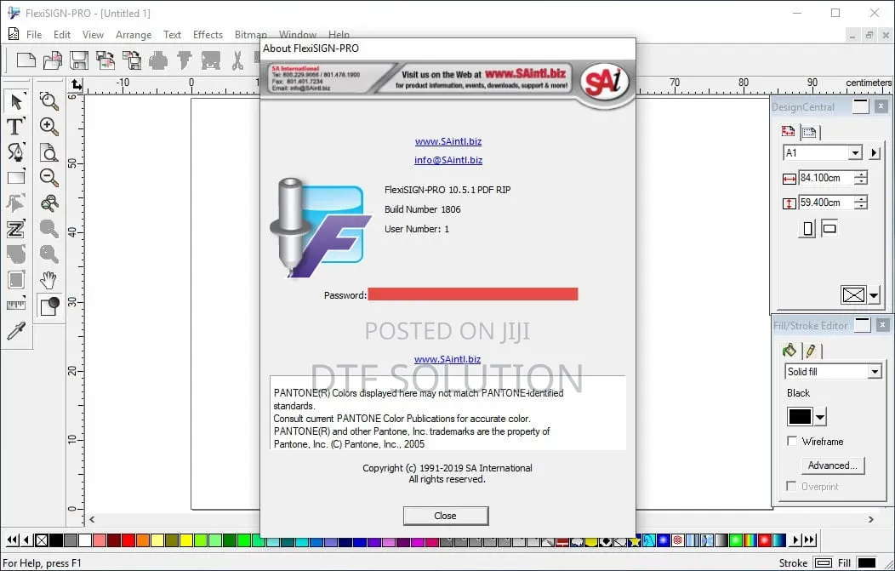Image resolution: width=895 pixels, height=571 pixels.
Task: Open the Text menu
Action: pos(172,35)
